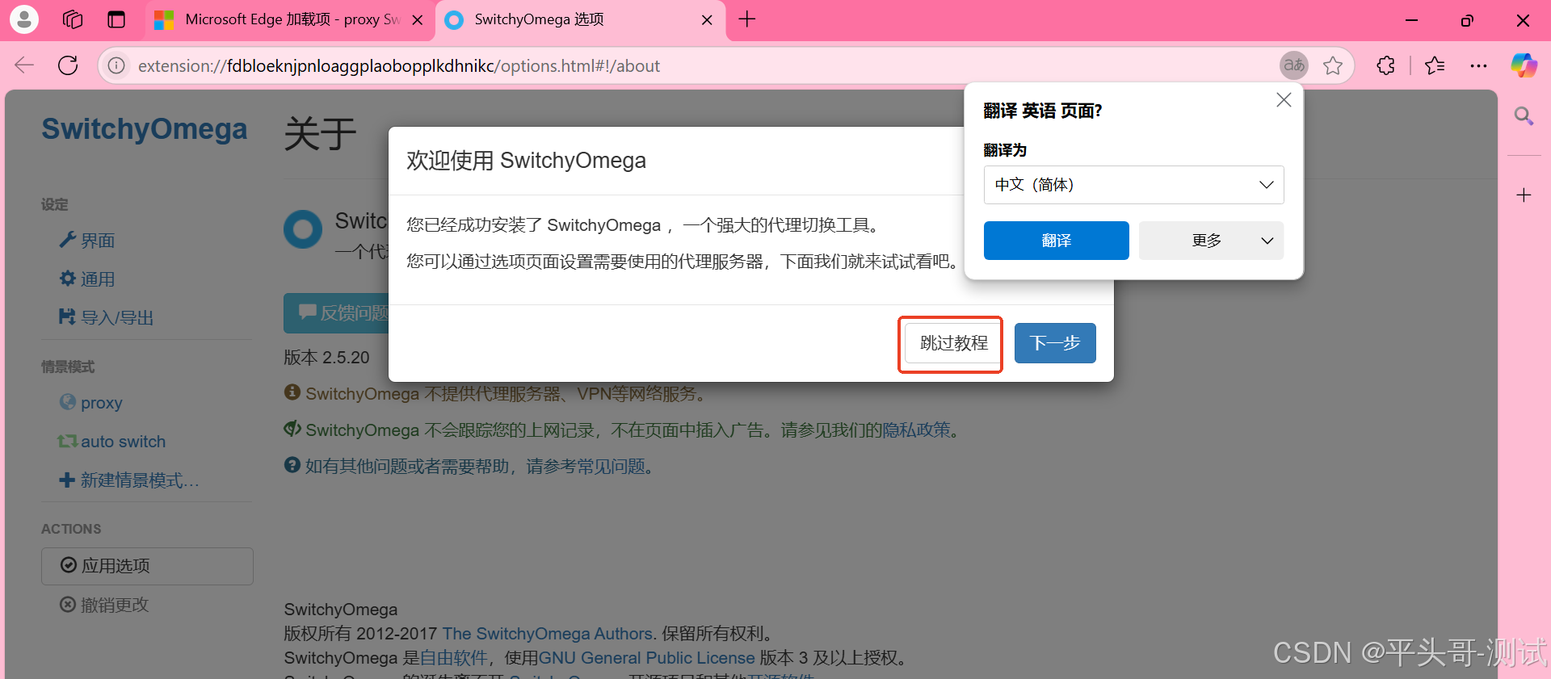Click the Edge profile avatar icon
1551x679 pixels.
[x=24, y=19]
